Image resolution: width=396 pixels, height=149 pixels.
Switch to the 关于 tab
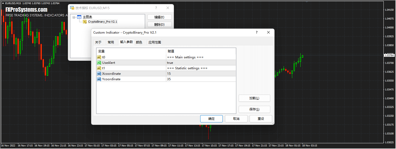98,42
